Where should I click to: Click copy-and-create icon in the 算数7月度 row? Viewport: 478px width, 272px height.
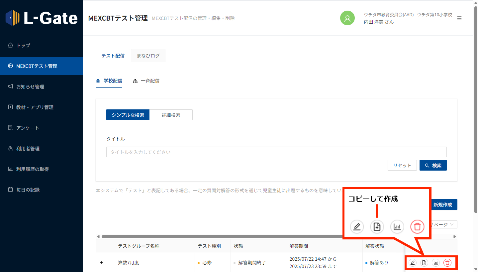coord(424,263)
